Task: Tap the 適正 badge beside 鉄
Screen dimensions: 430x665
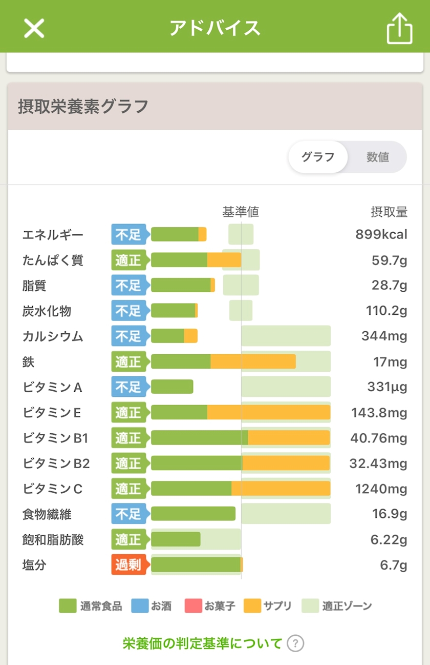Action: pyautogui.click(x=128, y=362)
